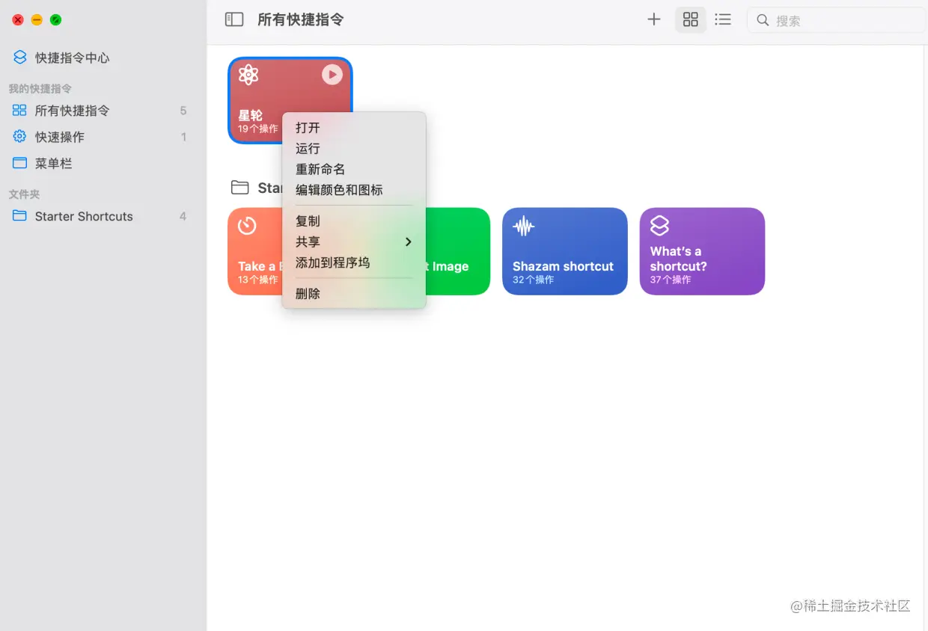Viewport: 928px width, 631px height.
Task: Switch to grid view
Action: coord(691,19)
